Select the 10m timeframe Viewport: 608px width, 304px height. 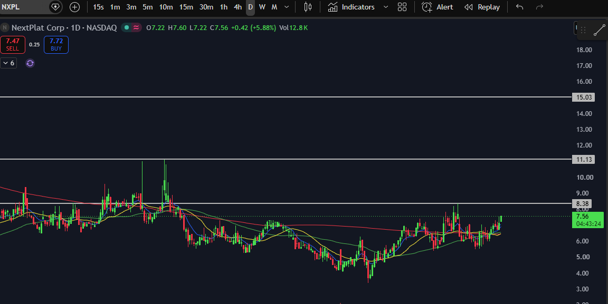(x=166, y=7)
